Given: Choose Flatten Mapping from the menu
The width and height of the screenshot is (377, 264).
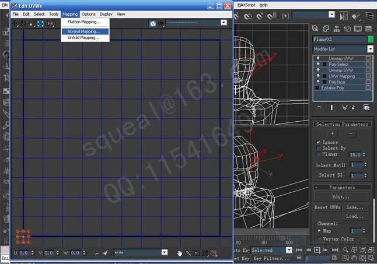Looking at the screenshot, I should pyautogui.click(x=83, y=22).
